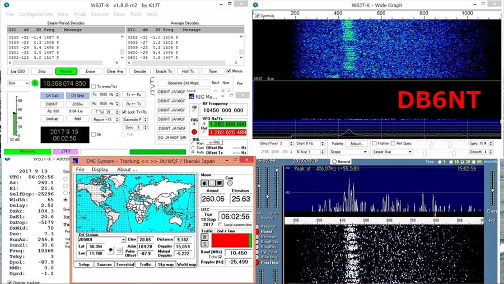Open Setup tab in EME System

tap(84, 264)
